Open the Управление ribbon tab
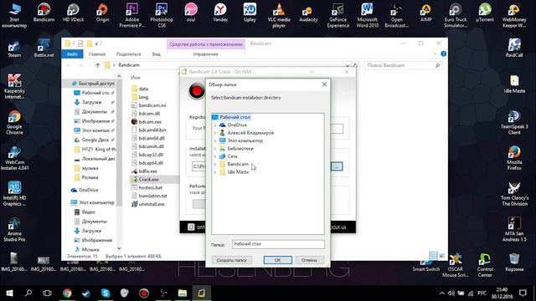 point(205,54)
